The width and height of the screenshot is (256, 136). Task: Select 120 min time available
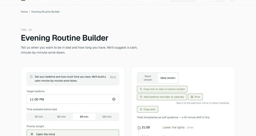tap(107, 117)
